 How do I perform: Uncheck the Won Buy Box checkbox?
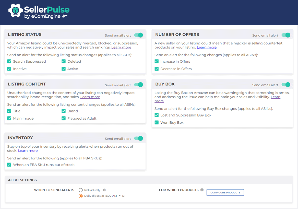(x=157, y=122)
